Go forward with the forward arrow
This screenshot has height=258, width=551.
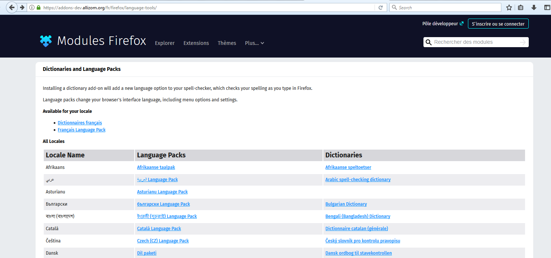click(x=22, y=7)
